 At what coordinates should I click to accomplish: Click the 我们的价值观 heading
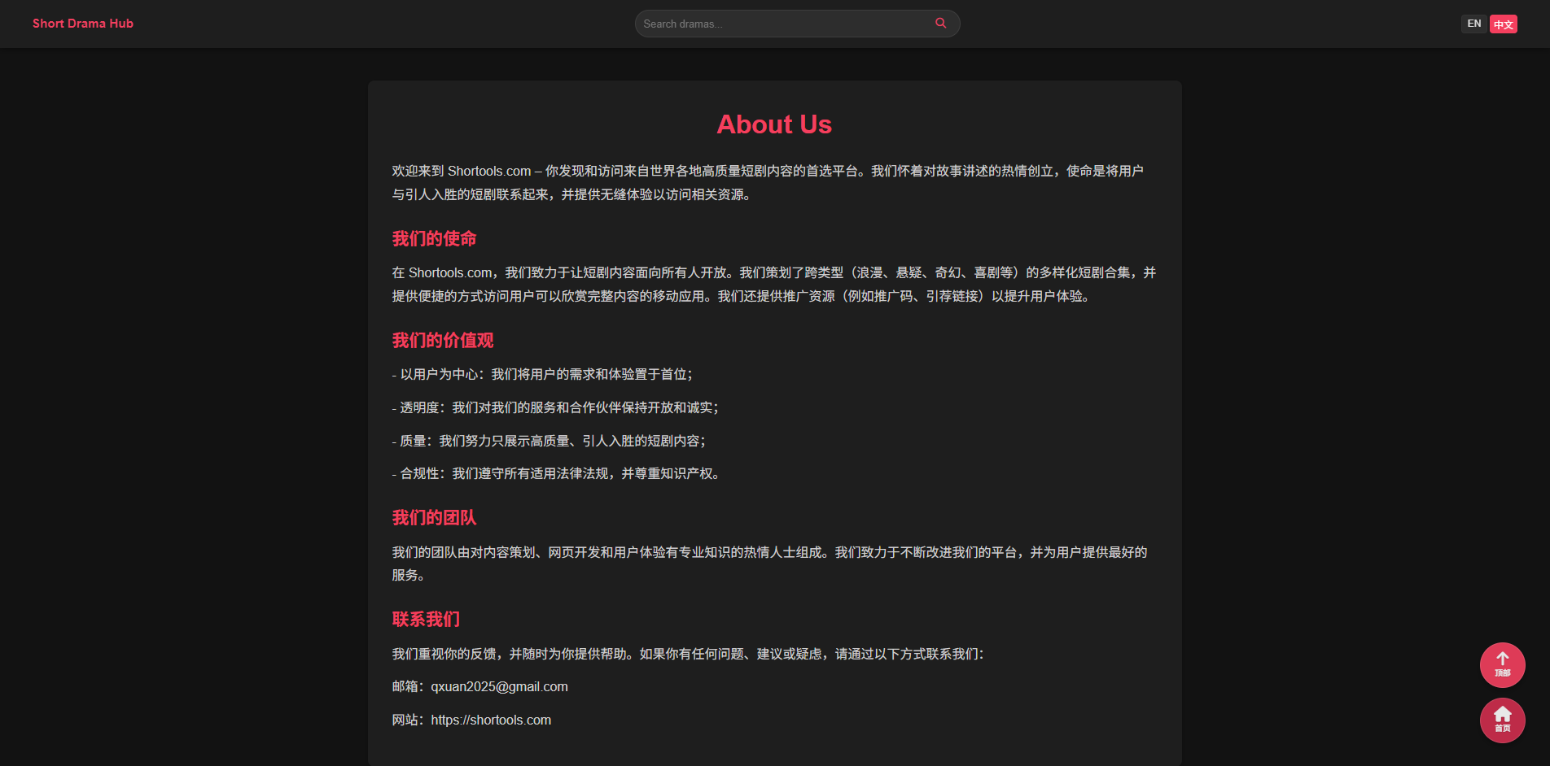point(441,340)
